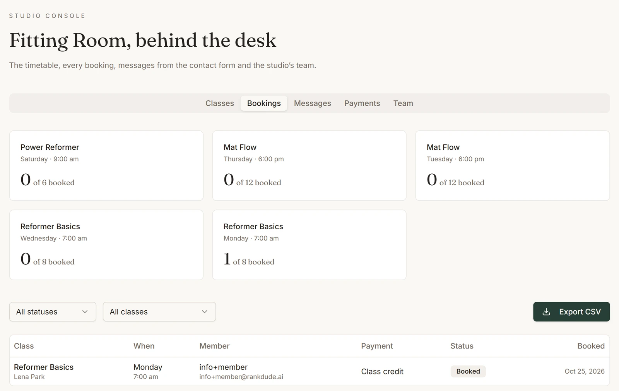
Task: Click the Class column header
Action: [x=24, y=346]
